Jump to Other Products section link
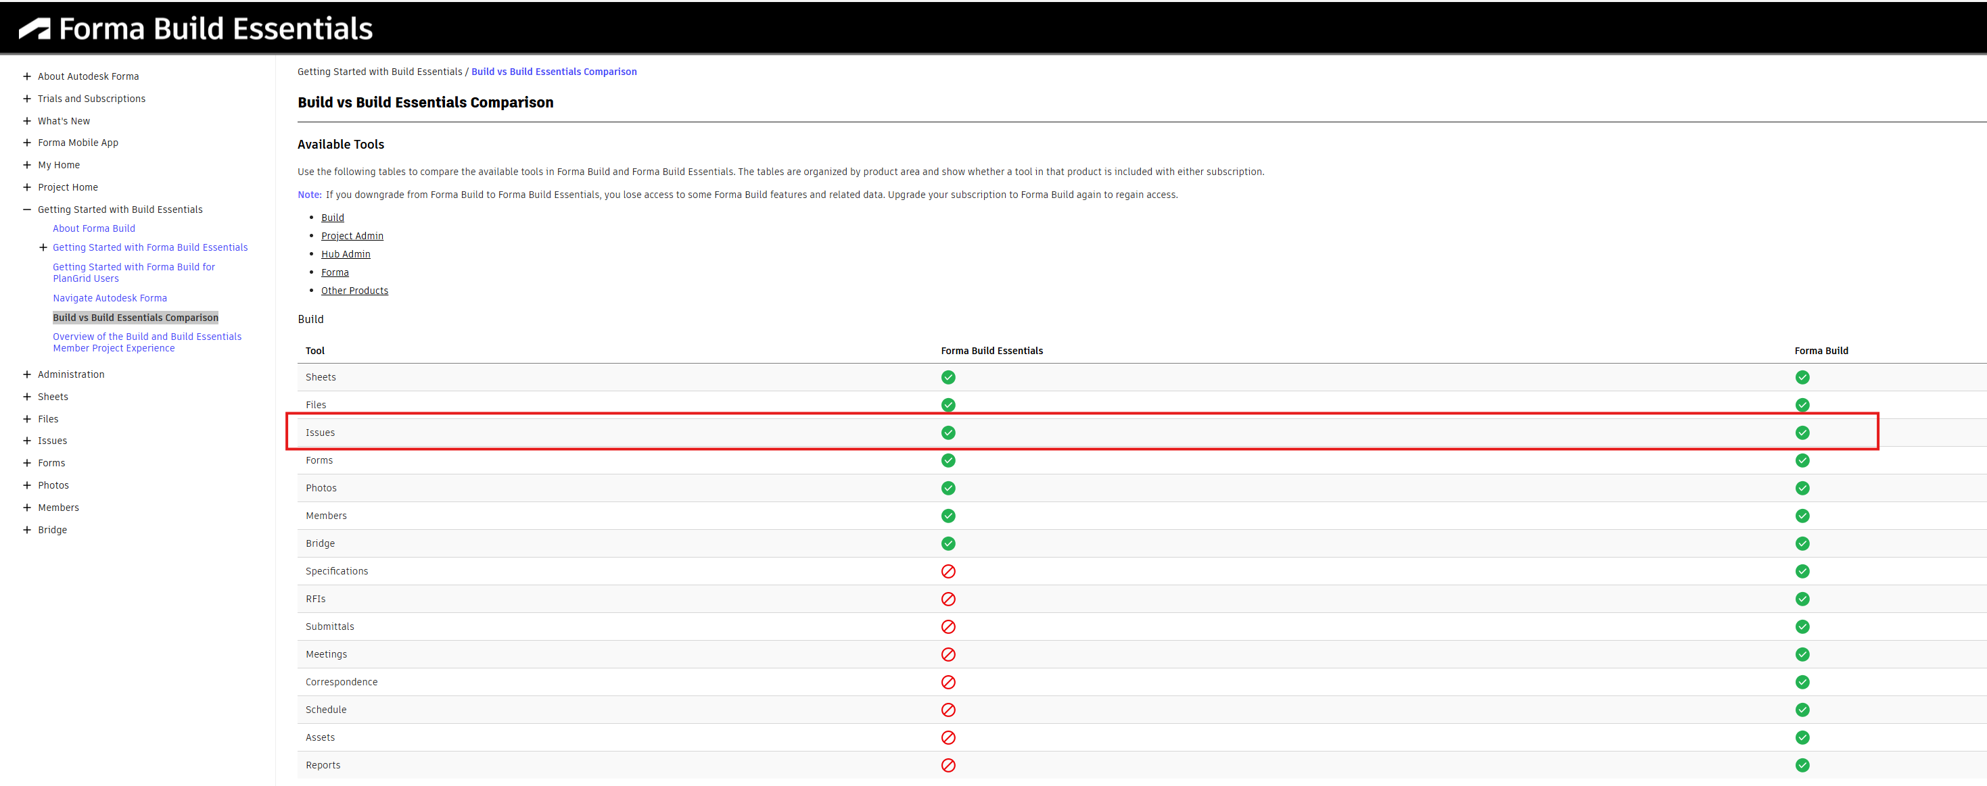The image size is (1987, 786). (354, 291)
